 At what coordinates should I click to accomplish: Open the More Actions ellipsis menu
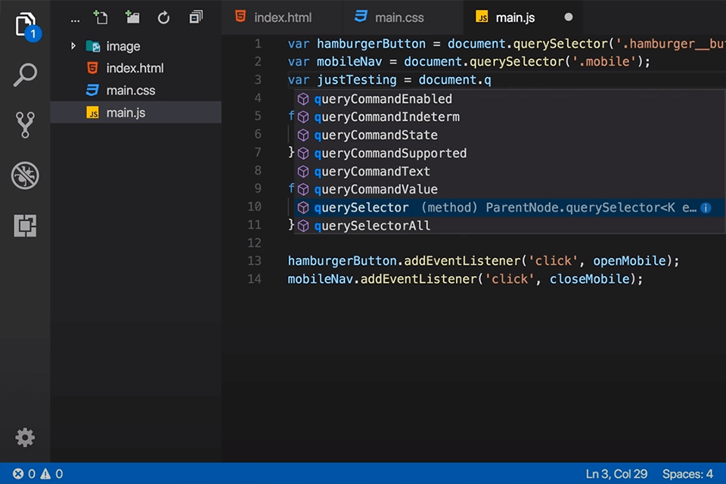[75, 19]
